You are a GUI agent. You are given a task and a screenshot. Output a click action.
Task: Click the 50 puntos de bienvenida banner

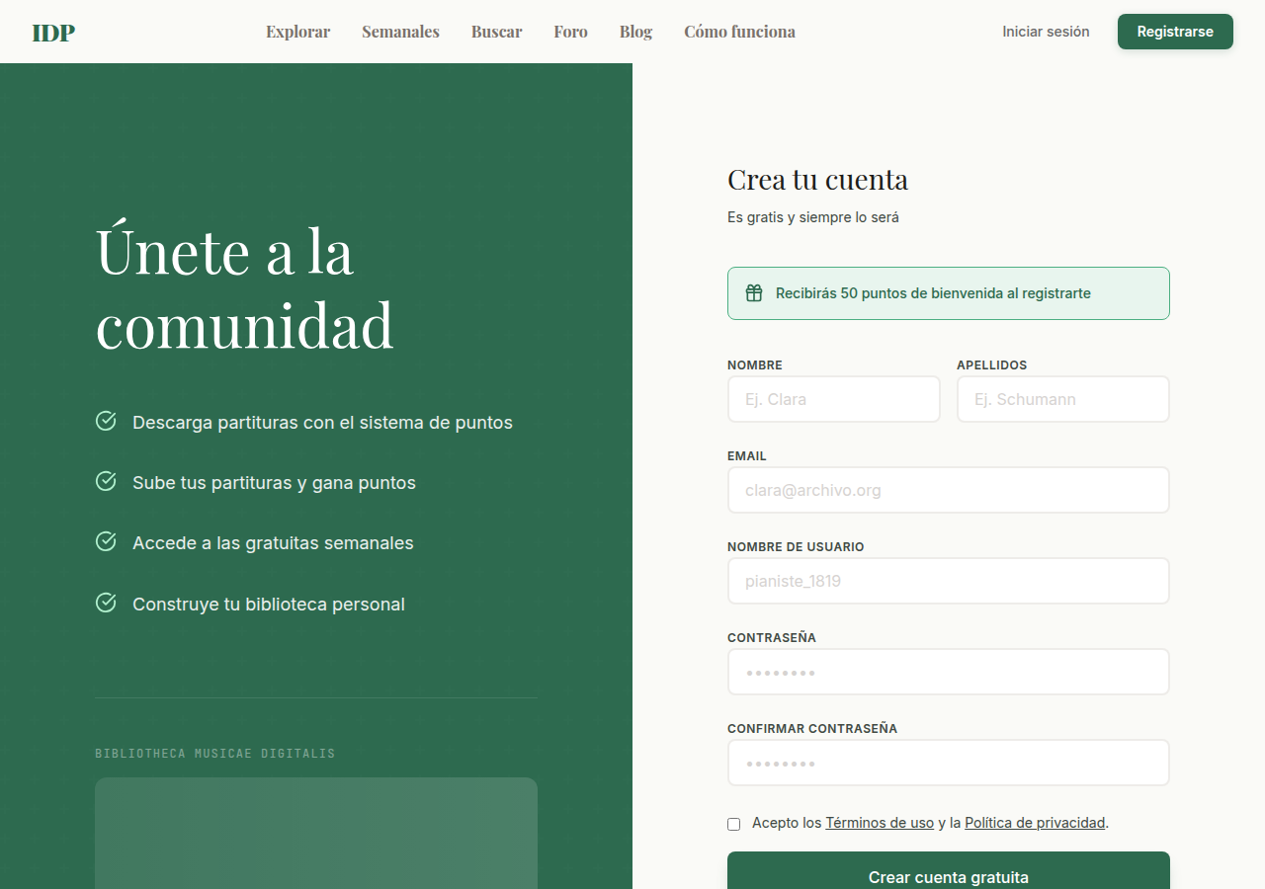pyautogui.click(x=949, y=293)
